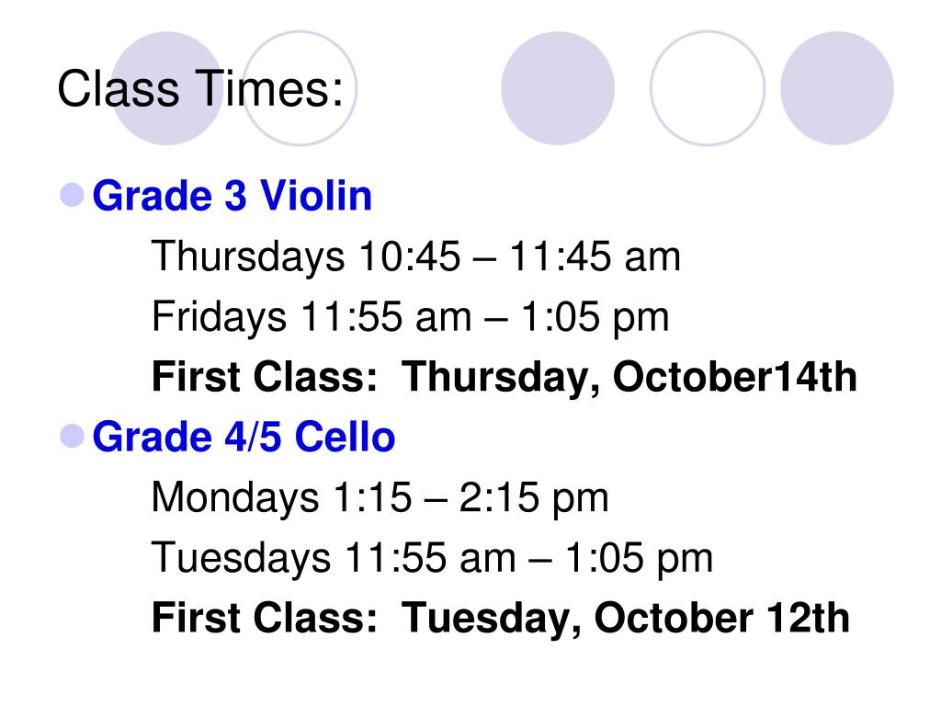Click the bullet beside Grade 4/5 Cello
941x706 pixels.
coord(72,436)
